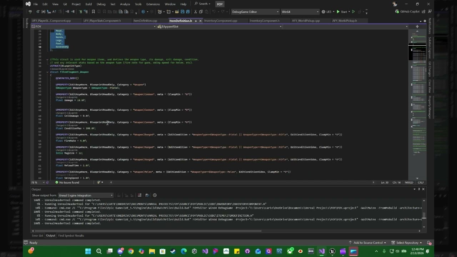Click the Cut scissors icon
457x257 pixels.
pyautogui.click(x=195, y=11)
